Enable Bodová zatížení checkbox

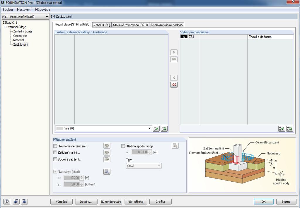(x=55, y=159)
